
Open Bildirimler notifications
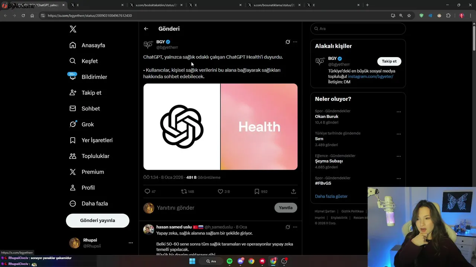tap(88, 77)
